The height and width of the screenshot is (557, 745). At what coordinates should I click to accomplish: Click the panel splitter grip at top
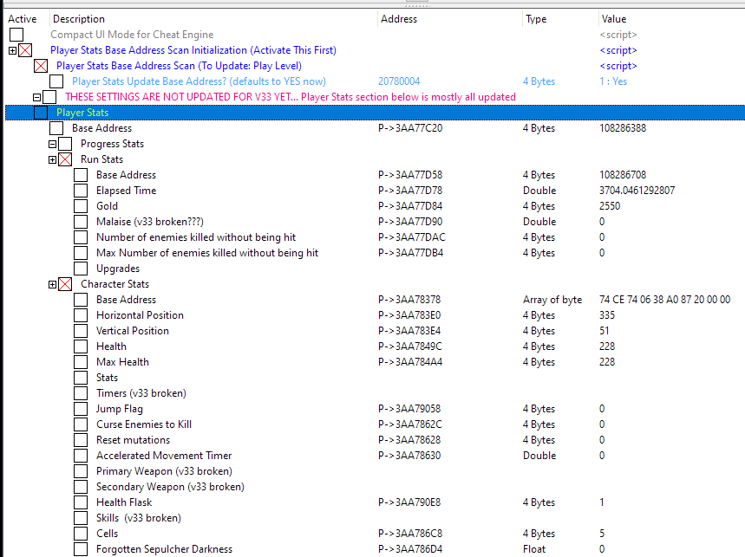coord(418,5)
